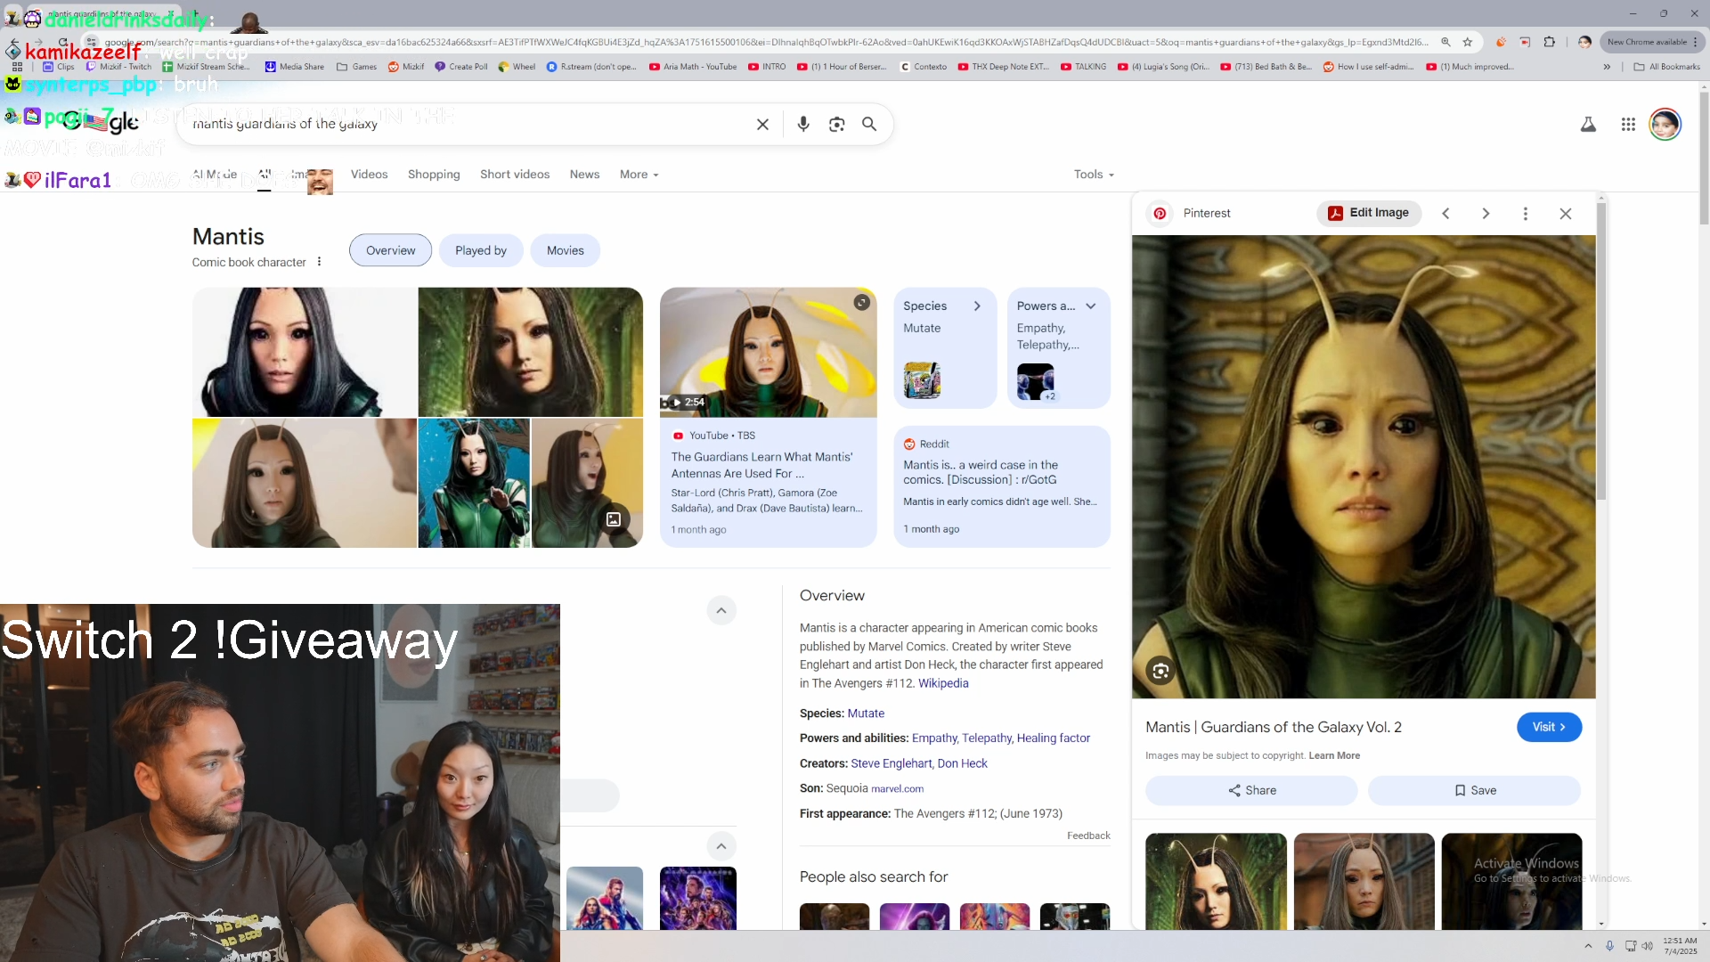
Task: Click the image preview panel scrollbar
Action: coord(1600,352)
